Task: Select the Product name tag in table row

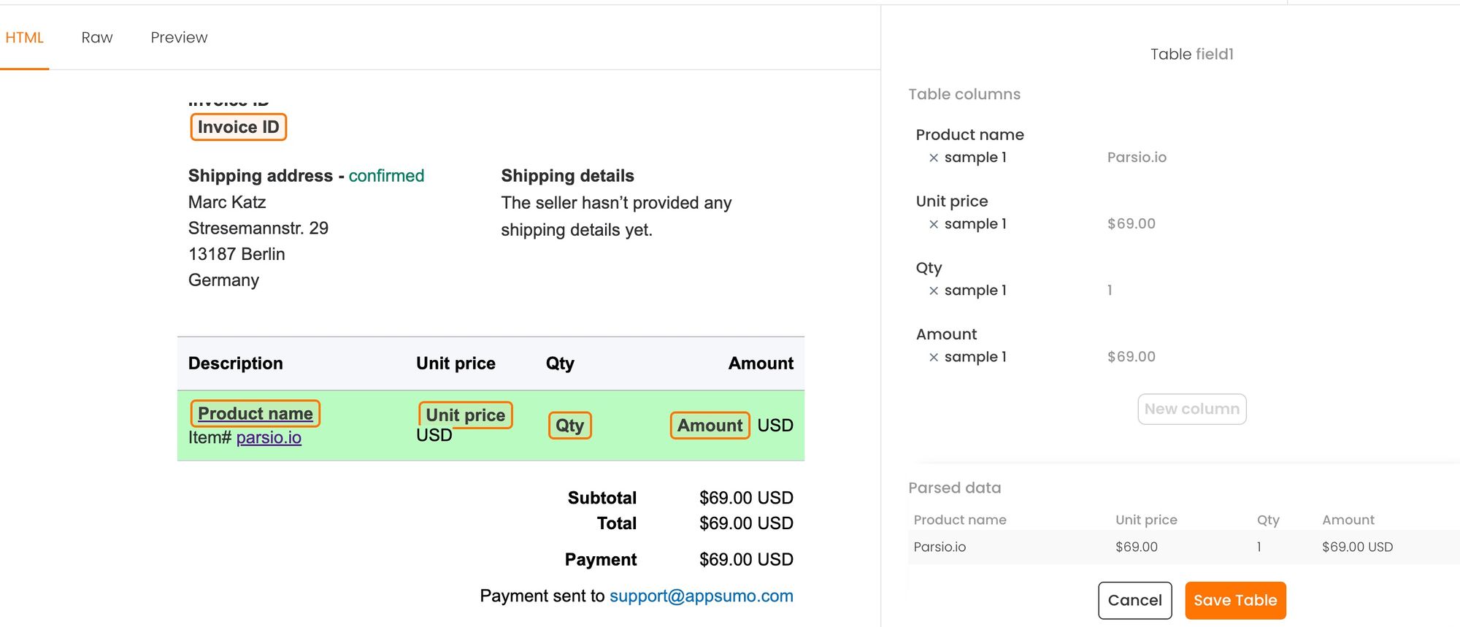Action: point(255,413)
